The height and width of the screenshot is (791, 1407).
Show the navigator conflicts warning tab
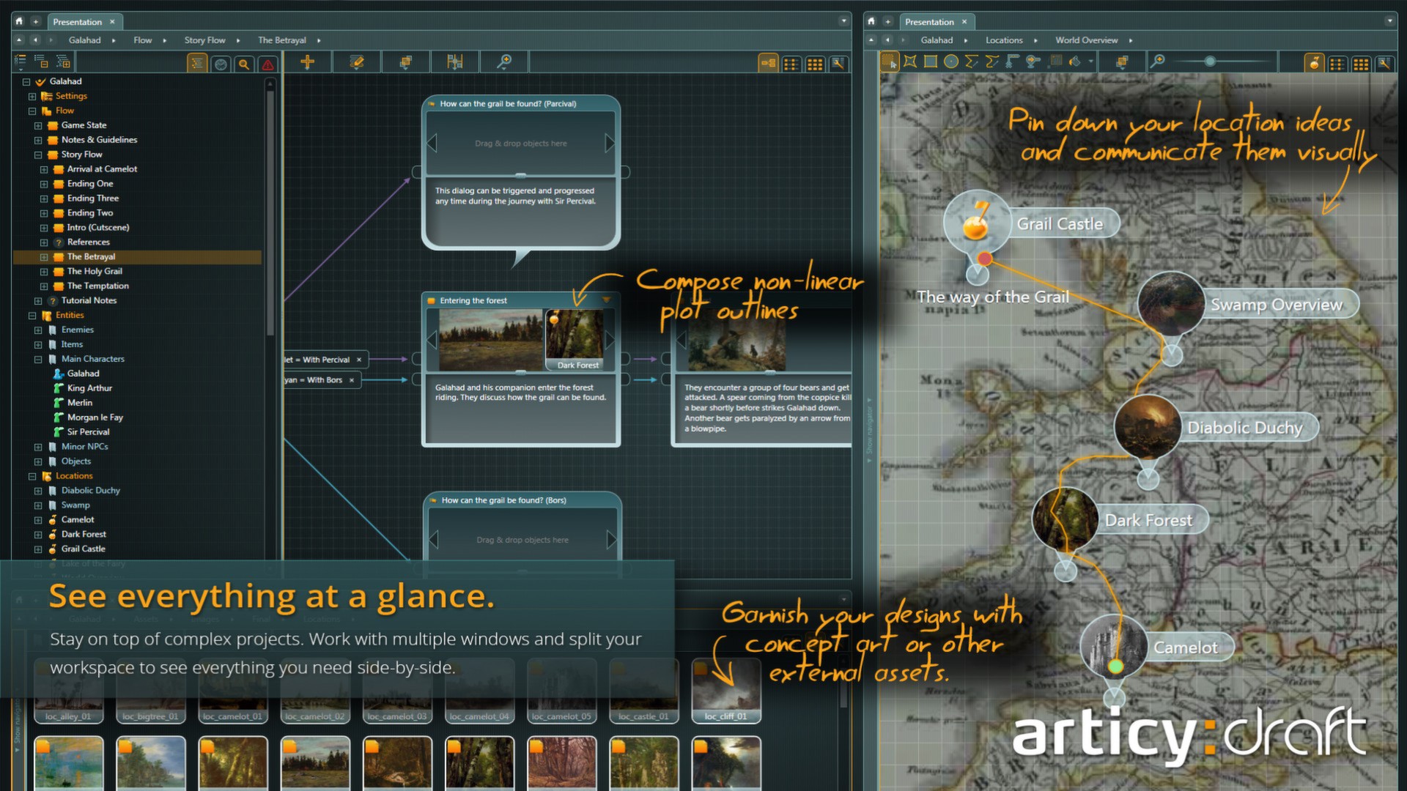268,64
